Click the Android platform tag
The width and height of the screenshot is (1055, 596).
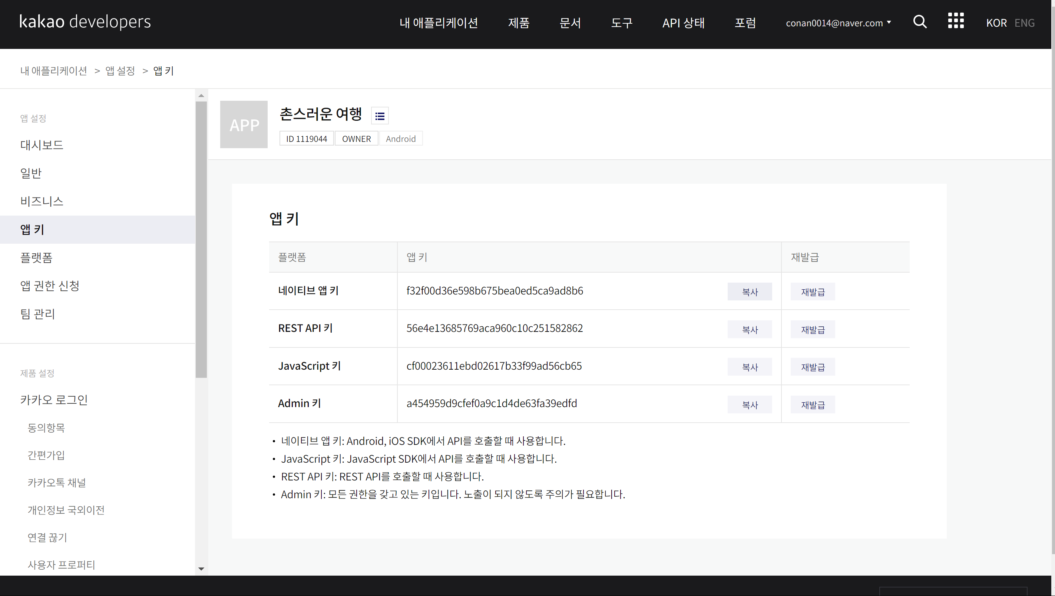coord(401,139)
